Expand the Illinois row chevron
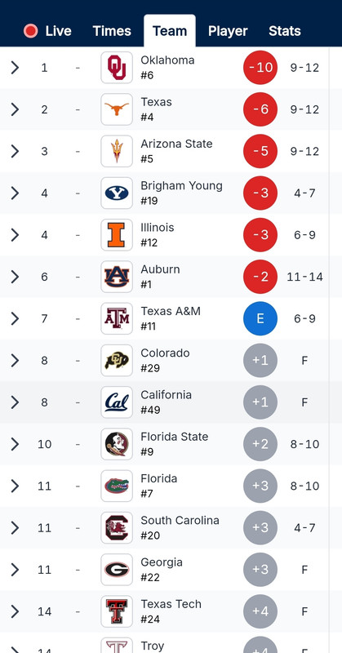This screenshot has width=342, height=653. 15,235
